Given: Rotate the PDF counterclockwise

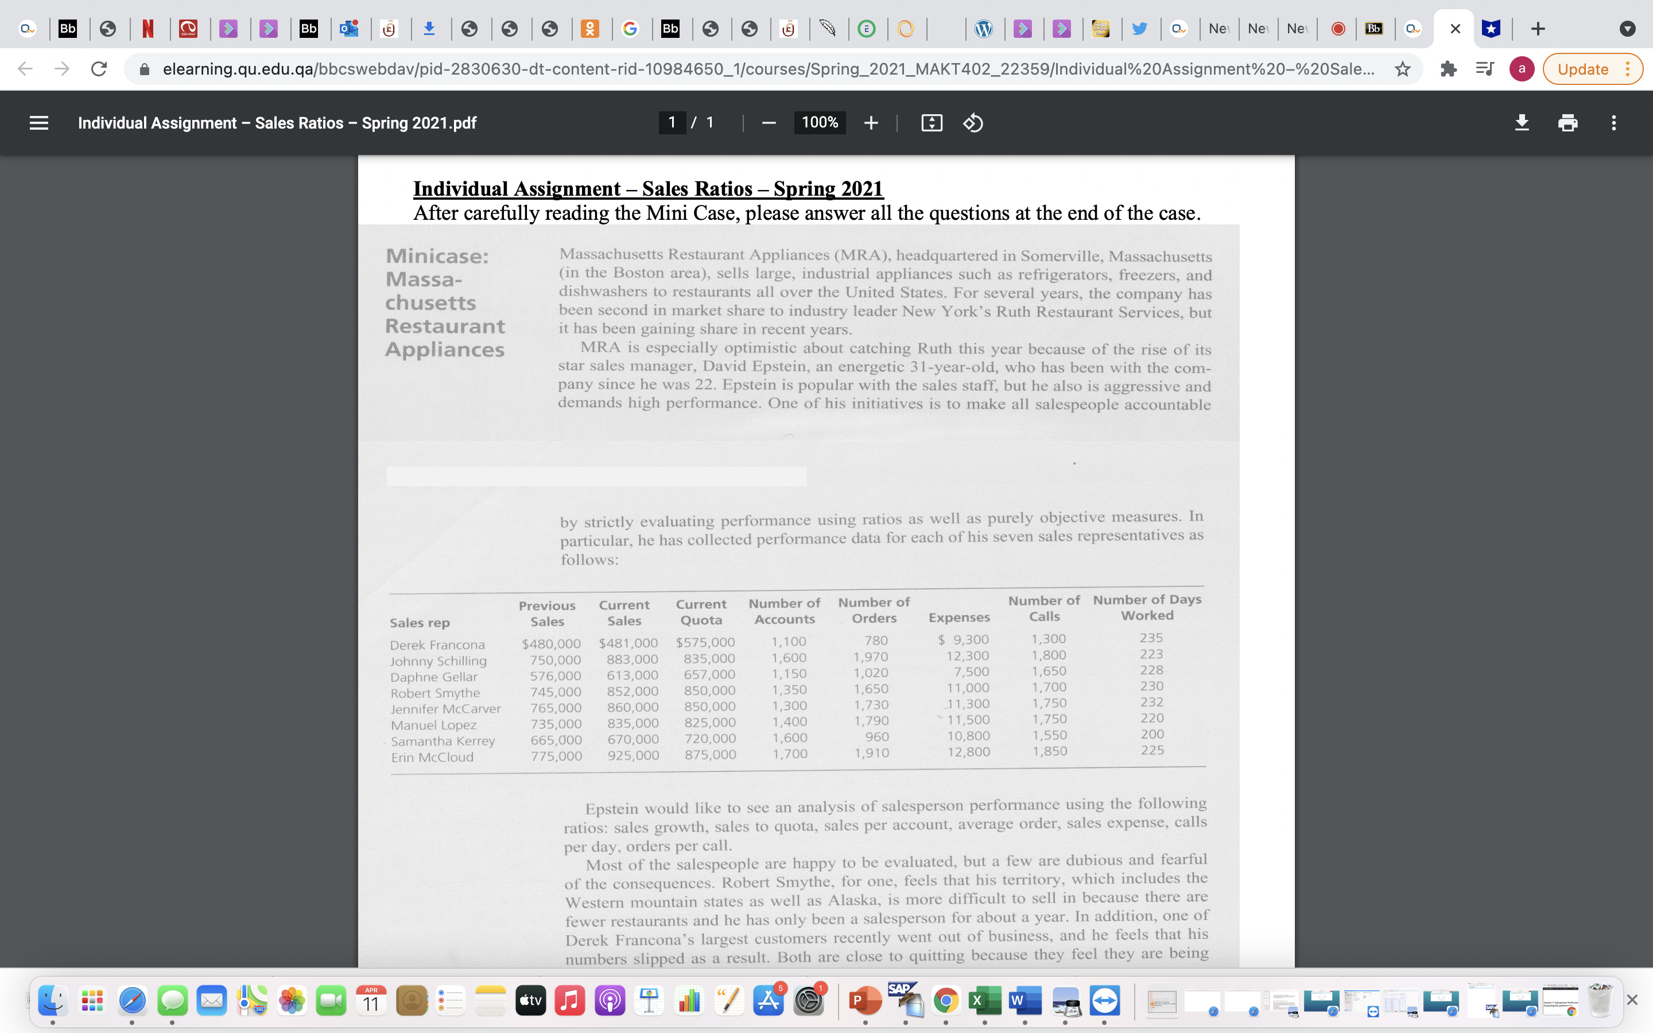Looking at the screenshot, I should 973,123.
